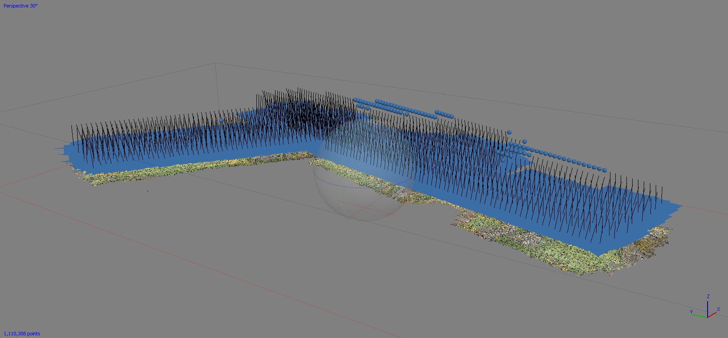728x338 pixels.
Task: Click the 1,110,308 points count label
Action: 22,334
